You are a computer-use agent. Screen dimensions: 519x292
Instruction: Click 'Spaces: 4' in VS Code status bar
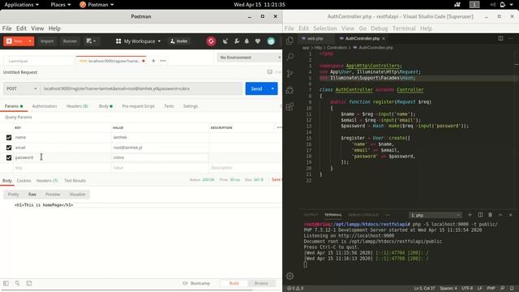(448, 289)
